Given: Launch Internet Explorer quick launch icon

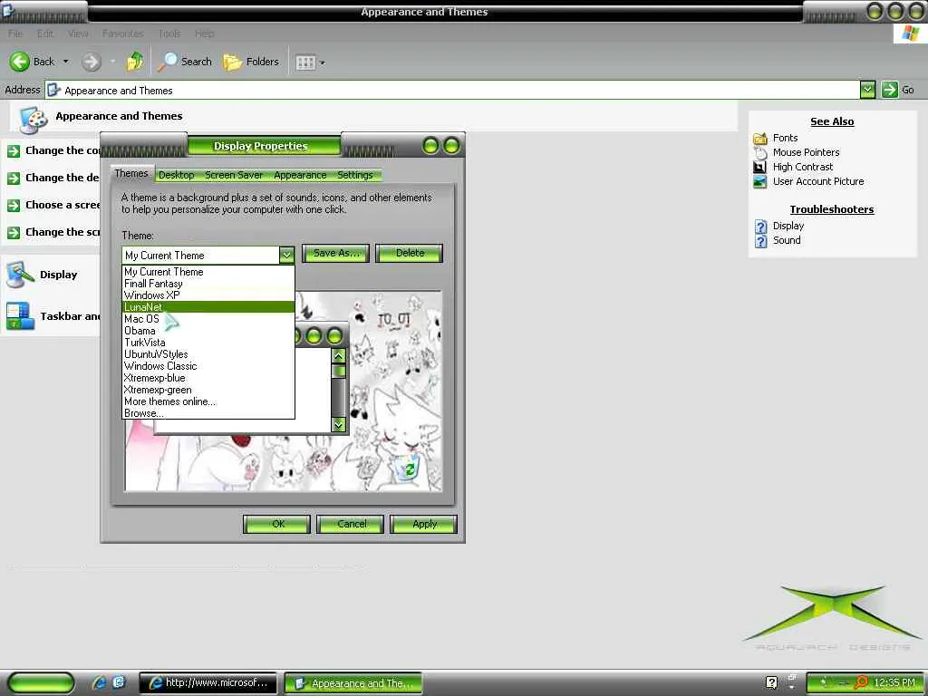Looking at the screenshot, I should (99, 682).
